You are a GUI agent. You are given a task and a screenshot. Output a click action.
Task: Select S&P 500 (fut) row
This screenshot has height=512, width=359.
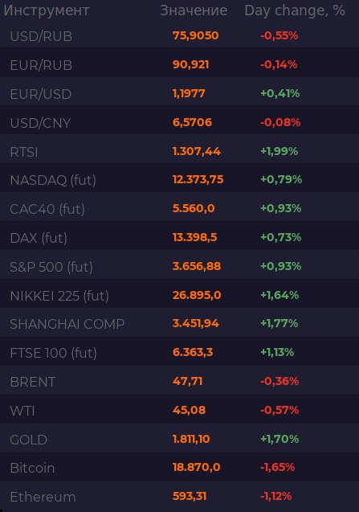(x=180, y=267)
